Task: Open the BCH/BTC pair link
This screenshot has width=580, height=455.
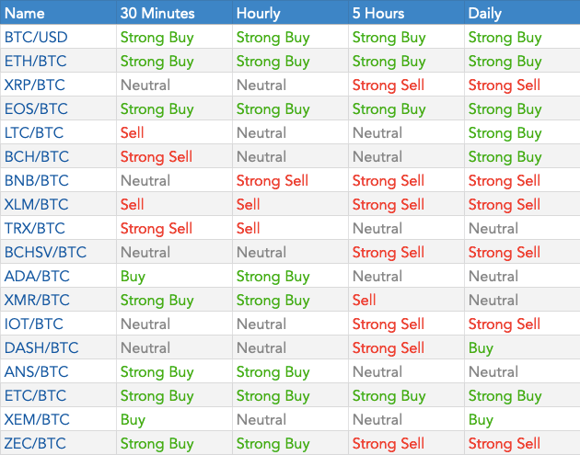Action: click(37, 156)
